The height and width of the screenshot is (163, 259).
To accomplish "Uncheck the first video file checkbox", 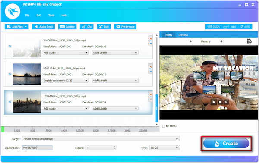I will click(10, 46).
